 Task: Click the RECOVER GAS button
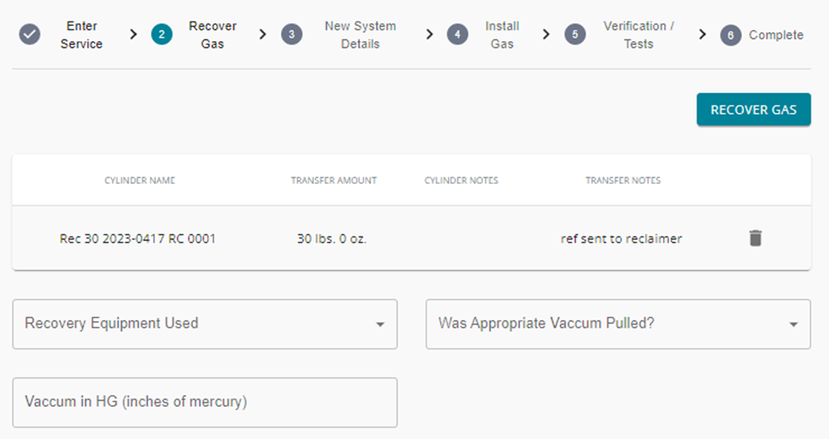pyautogui.click(x=754, y=109)
